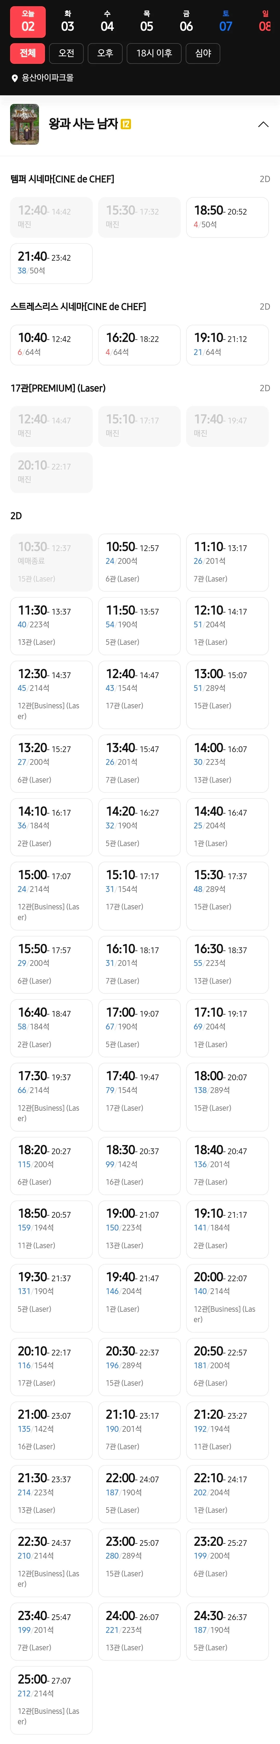The height and width of the screenshot is (1744, 280).
Task: Select the 화 03 date tab
Action: click(68, 22)
